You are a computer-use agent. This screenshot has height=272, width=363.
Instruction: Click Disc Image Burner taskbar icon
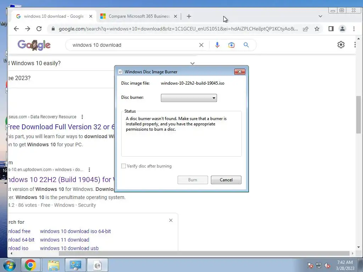click(x=97, y=265)
